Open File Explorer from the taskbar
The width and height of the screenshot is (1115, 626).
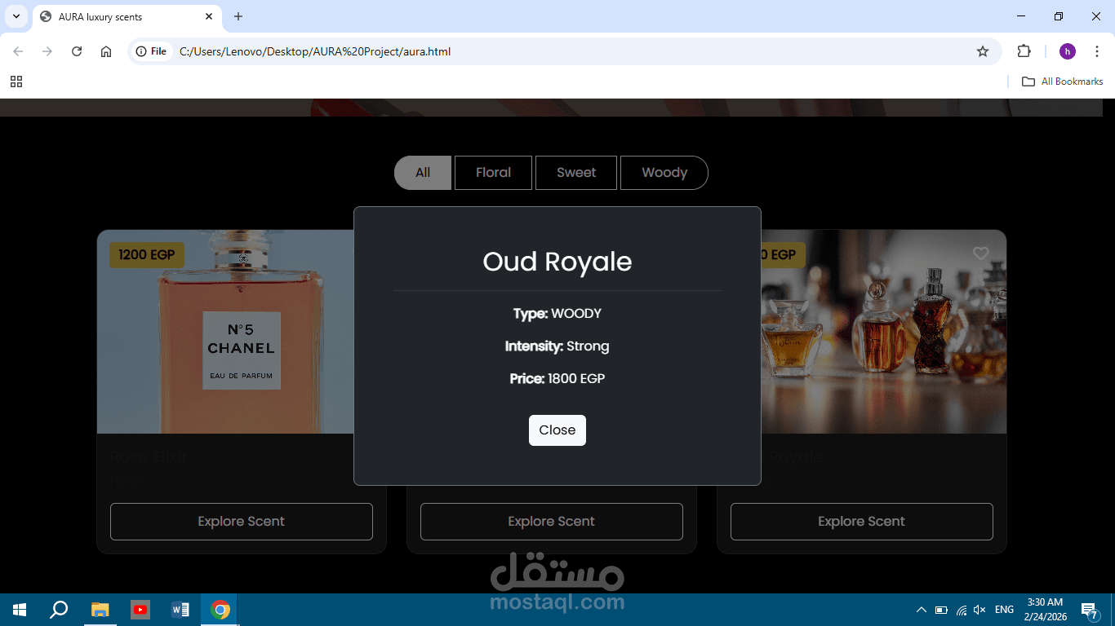point(100,610)
